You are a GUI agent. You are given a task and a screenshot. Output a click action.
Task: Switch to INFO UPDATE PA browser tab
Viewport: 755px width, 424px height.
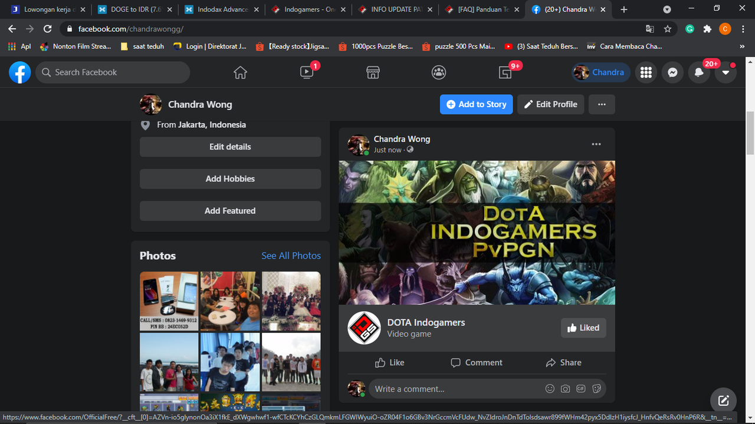[x=395, y=9]
